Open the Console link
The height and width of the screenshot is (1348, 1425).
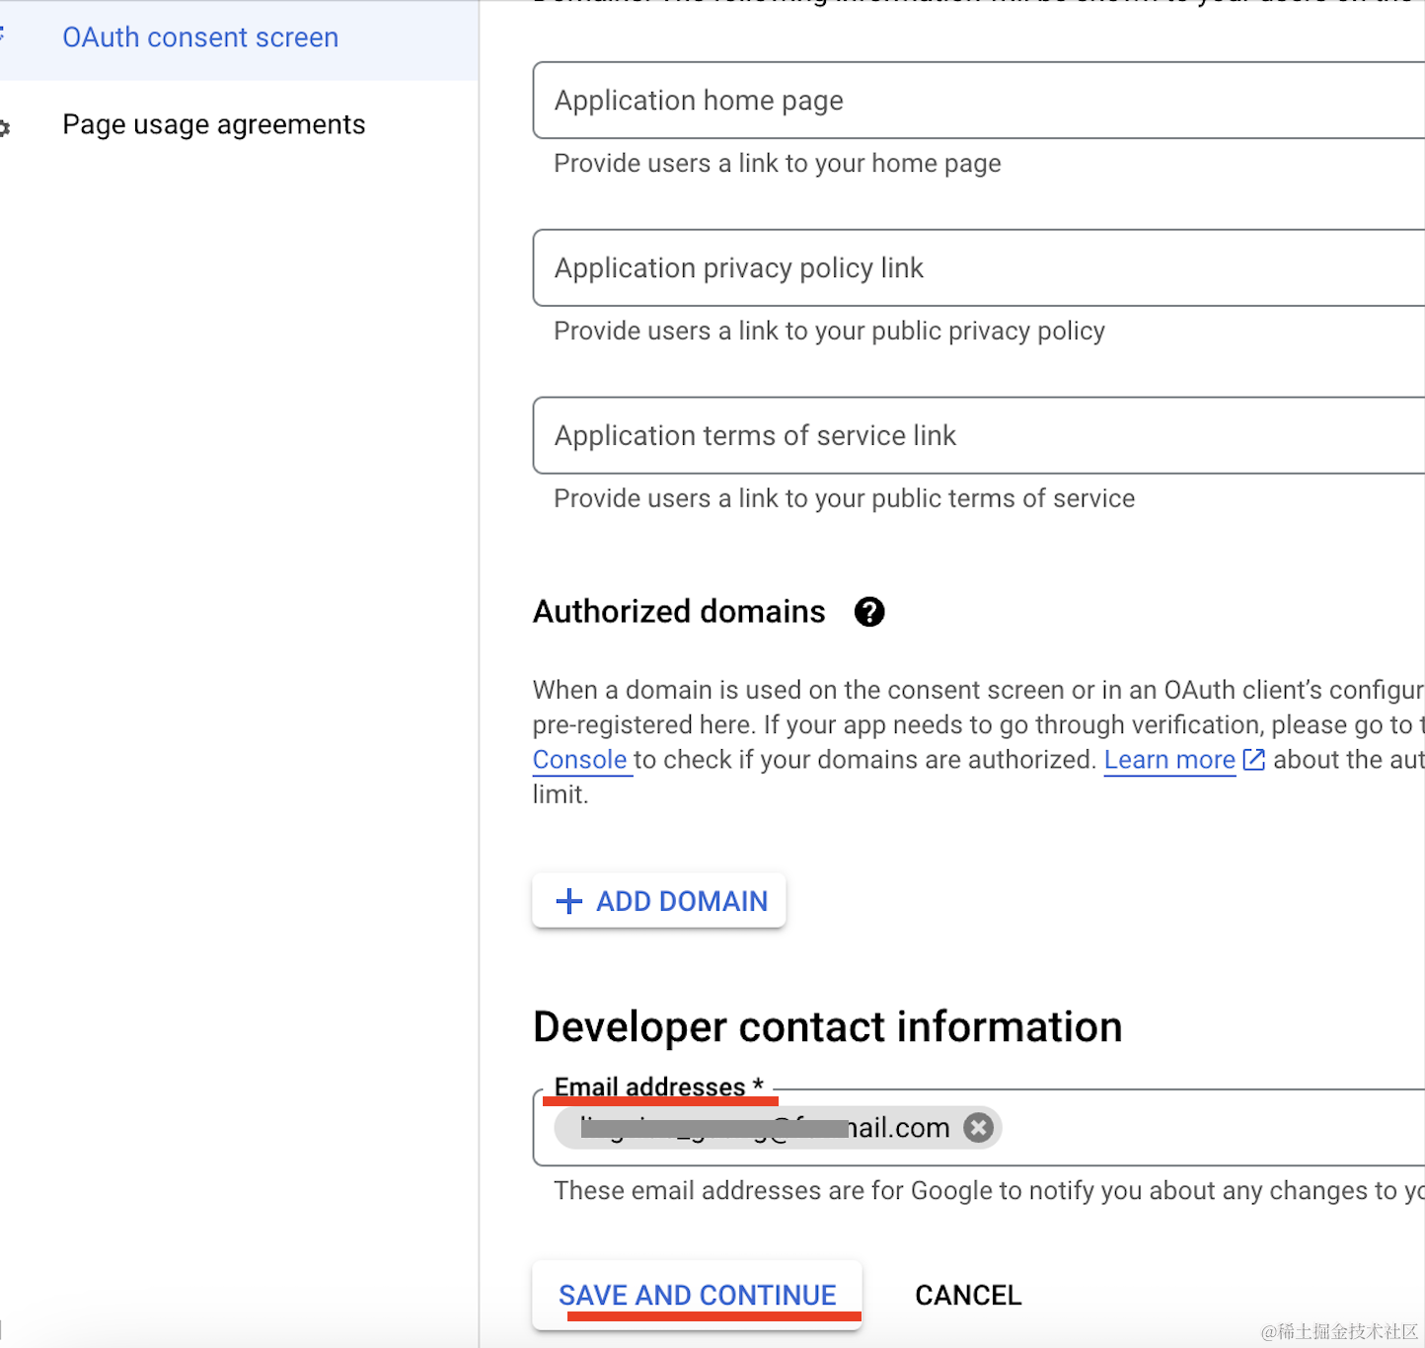(579, 760)
